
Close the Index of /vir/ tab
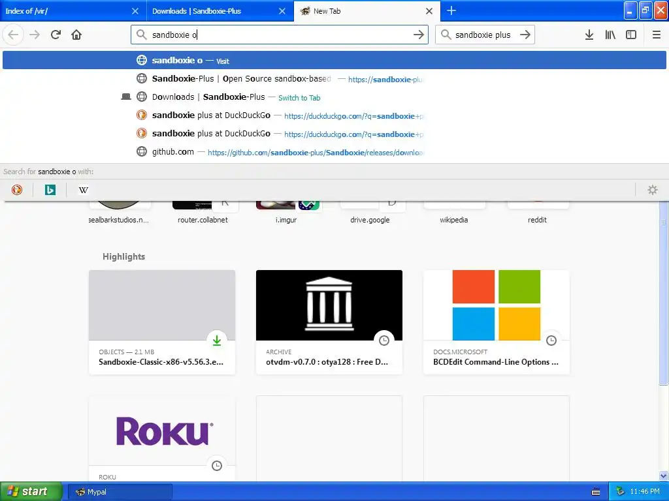pyautogui.click(x=135, y=11)
